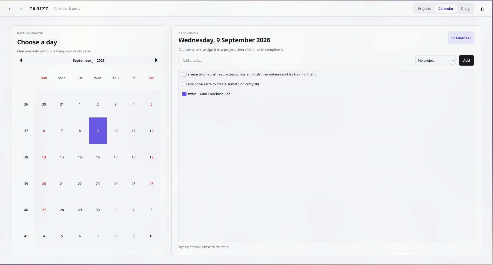Switch to the Diary tab
Viewport: 493px width, 265px height.
[465, 9]
